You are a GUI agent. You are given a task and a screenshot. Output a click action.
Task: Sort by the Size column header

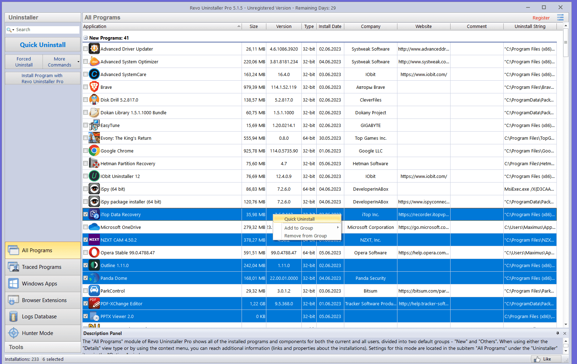pos(254,26)
